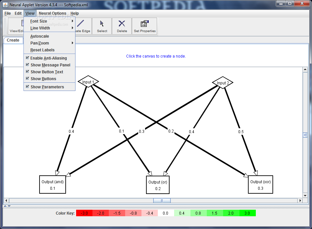Viewport: 312px width, 229px height.
Task: Click the -0.4 pink color key swatch
Action: pyautogui.click(x=150, y=213)
